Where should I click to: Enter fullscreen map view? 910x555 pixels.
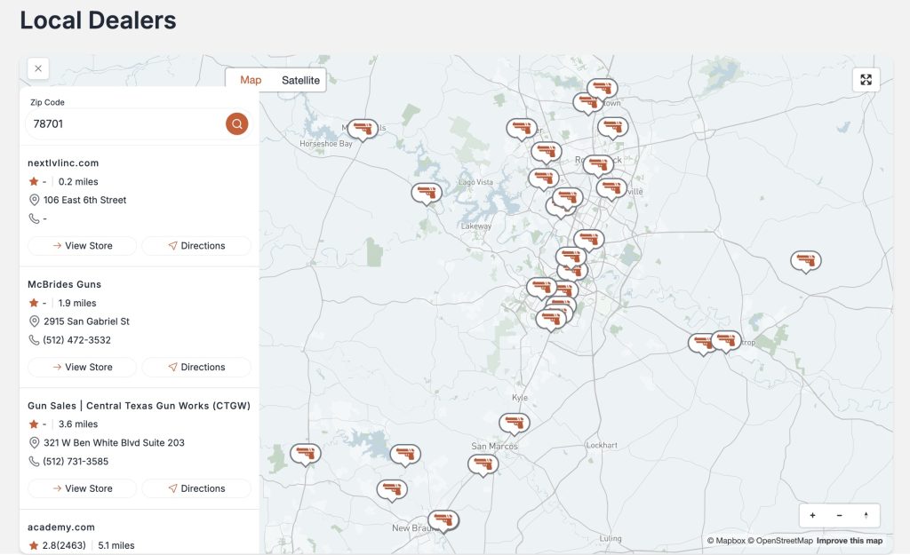[866, 80]
